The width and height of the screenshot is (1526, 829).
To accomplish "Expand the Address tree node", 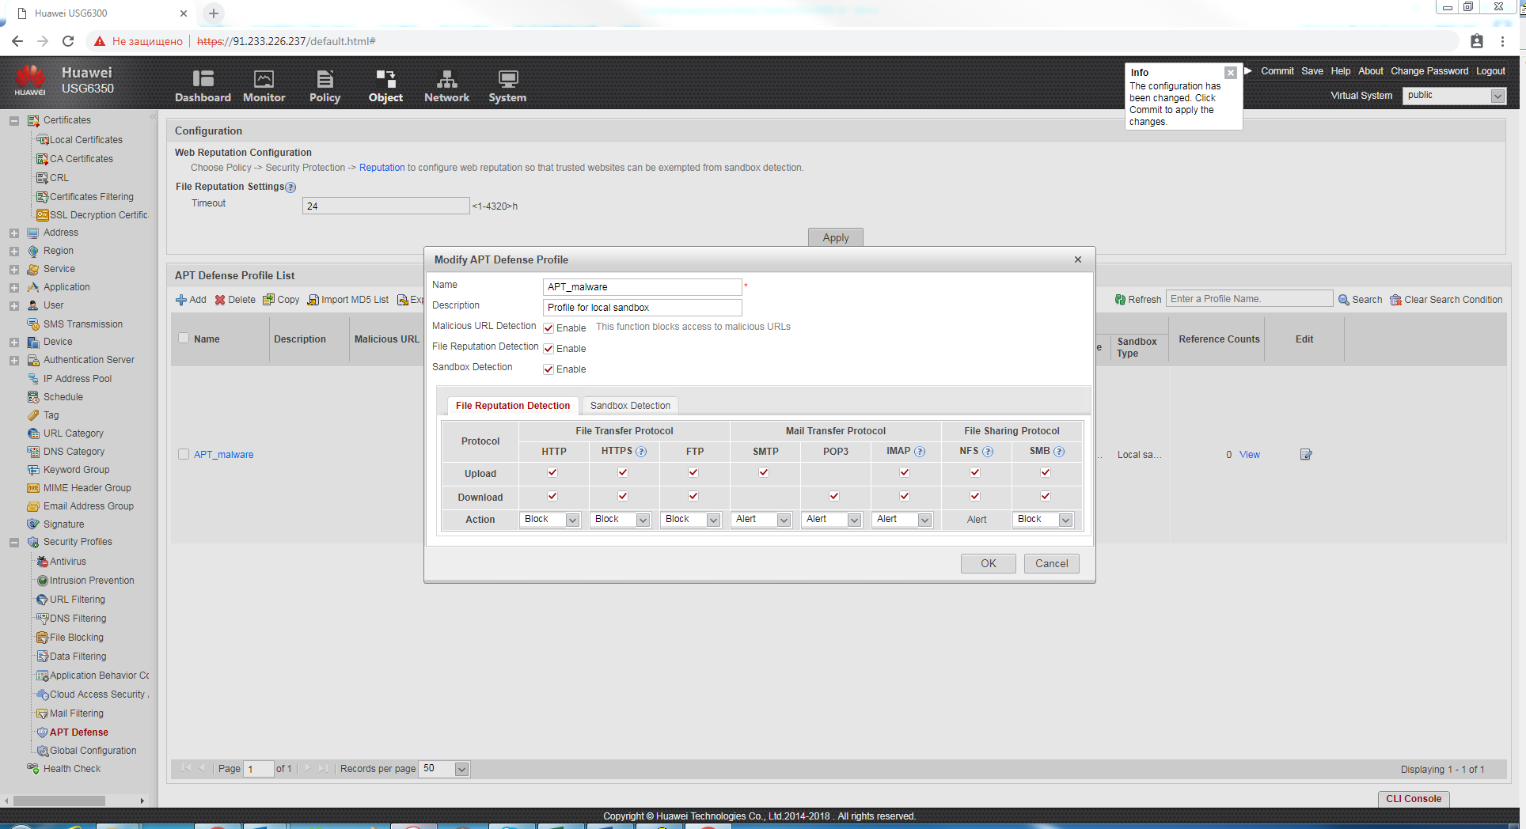I will (x=14, y=233).
